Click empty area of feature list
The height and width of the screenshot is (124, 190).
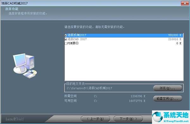(x=124, y=63)
